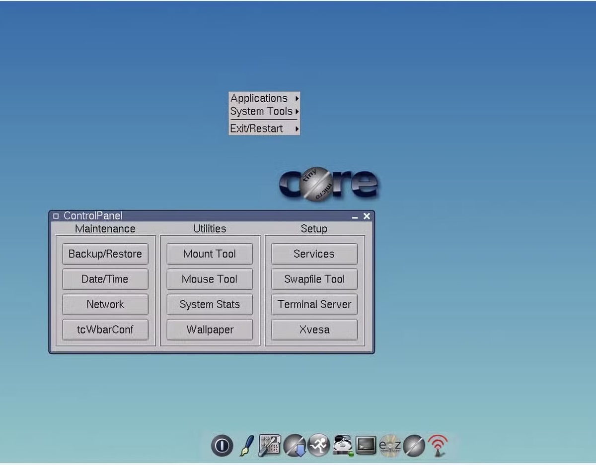Launch Terminal Server setup
Screen dimensions: 596x465
(x=314, y=304)
